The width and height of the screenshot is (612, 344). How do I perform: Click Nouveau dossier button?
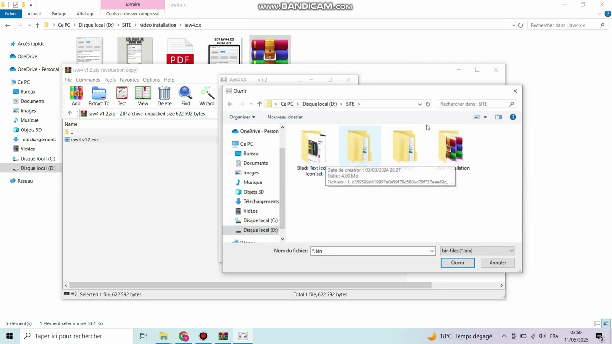[285, 117]
